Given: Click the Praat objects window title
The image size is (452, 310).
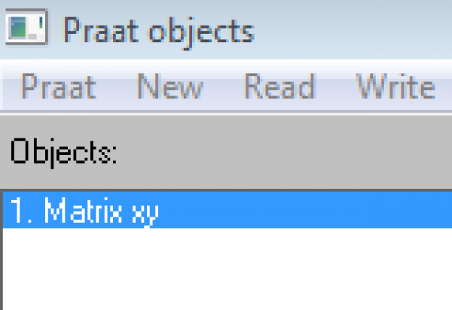Looking at the screenshot, I should pyautogui.click(x=158, y=31).
